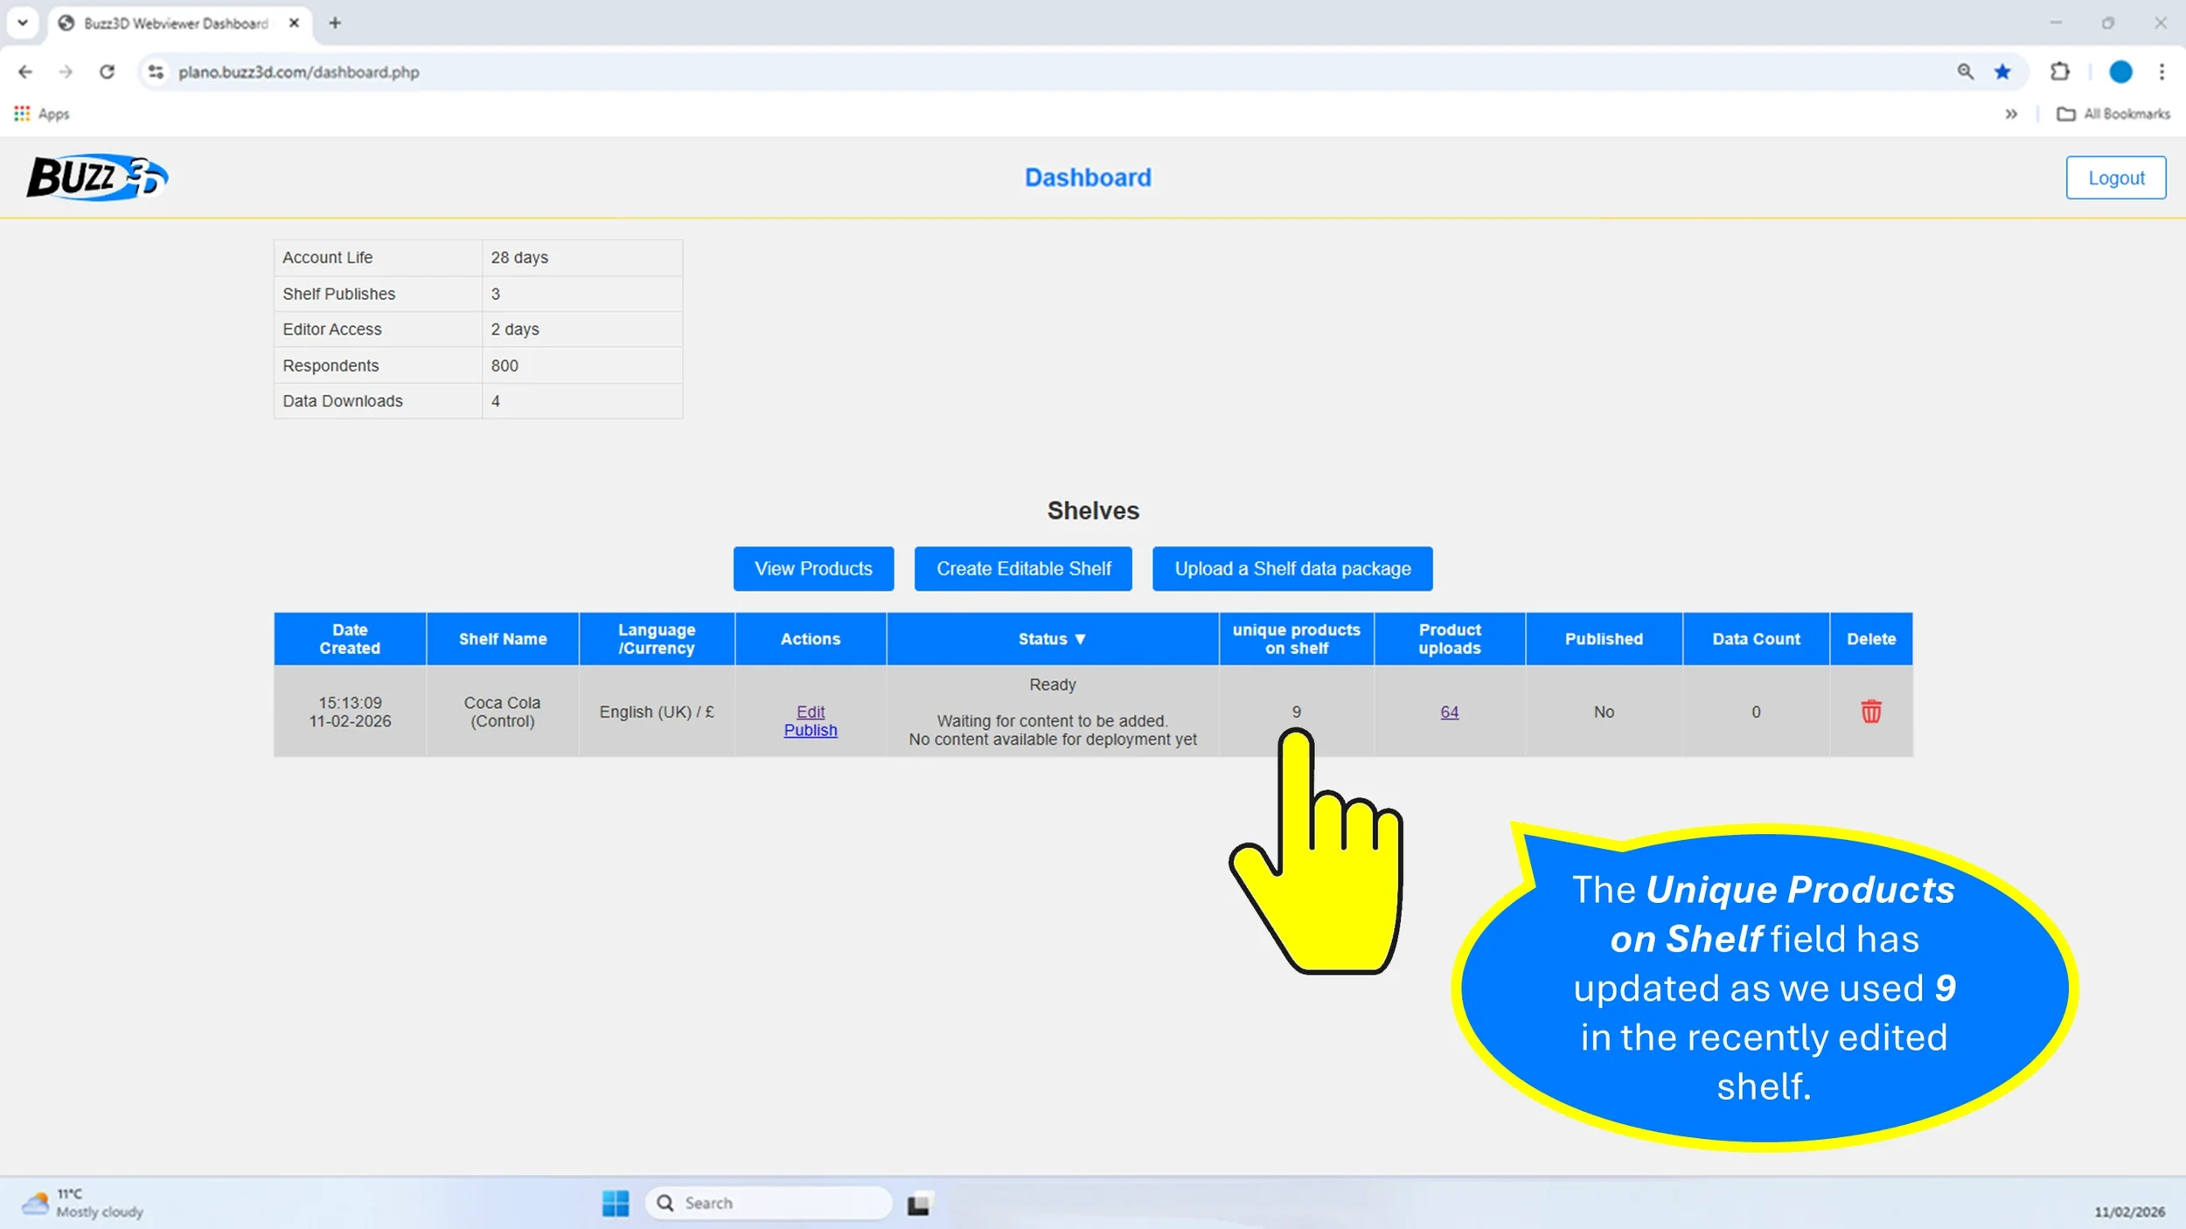Open the Apps shortcut in bookmarks bar

click(x=42, y=114)
